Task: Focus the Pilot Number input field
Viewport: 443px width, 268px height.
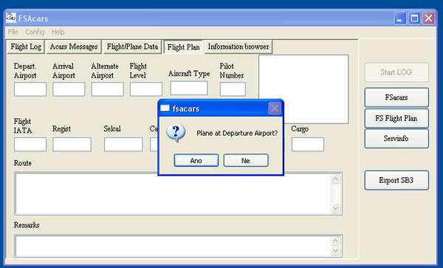Action: (x=233, y=89)
